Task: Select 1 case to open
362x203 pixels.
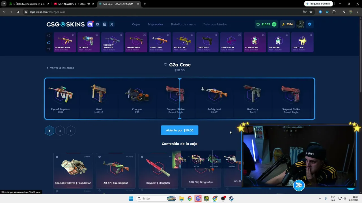Action: (x=49, y=131)
